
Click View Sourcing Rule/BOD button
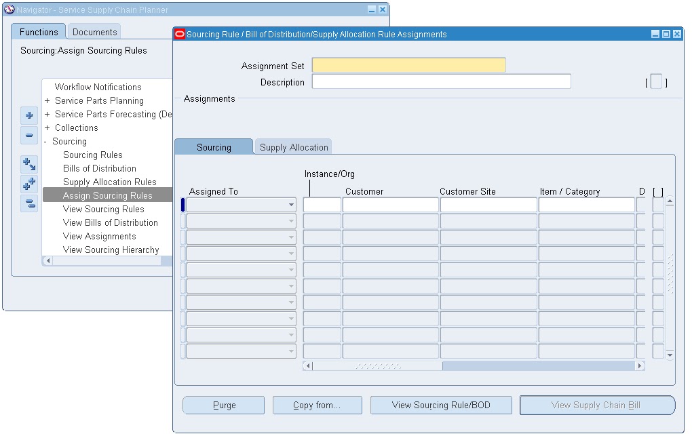[x=441, y=405]
